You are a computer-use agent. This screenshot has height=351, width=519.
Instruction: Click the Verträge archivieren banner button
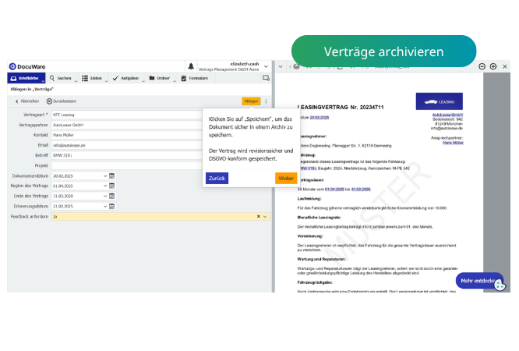tap(383, 51)
